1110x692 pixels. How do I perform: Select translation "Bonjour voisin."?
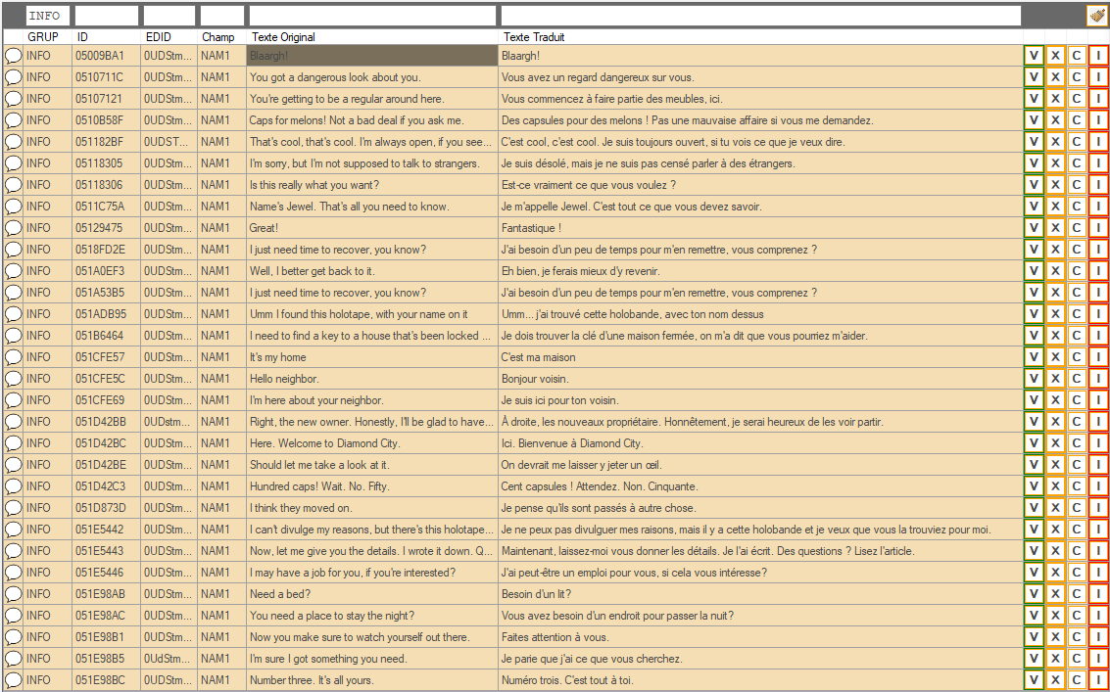[535, 379]
